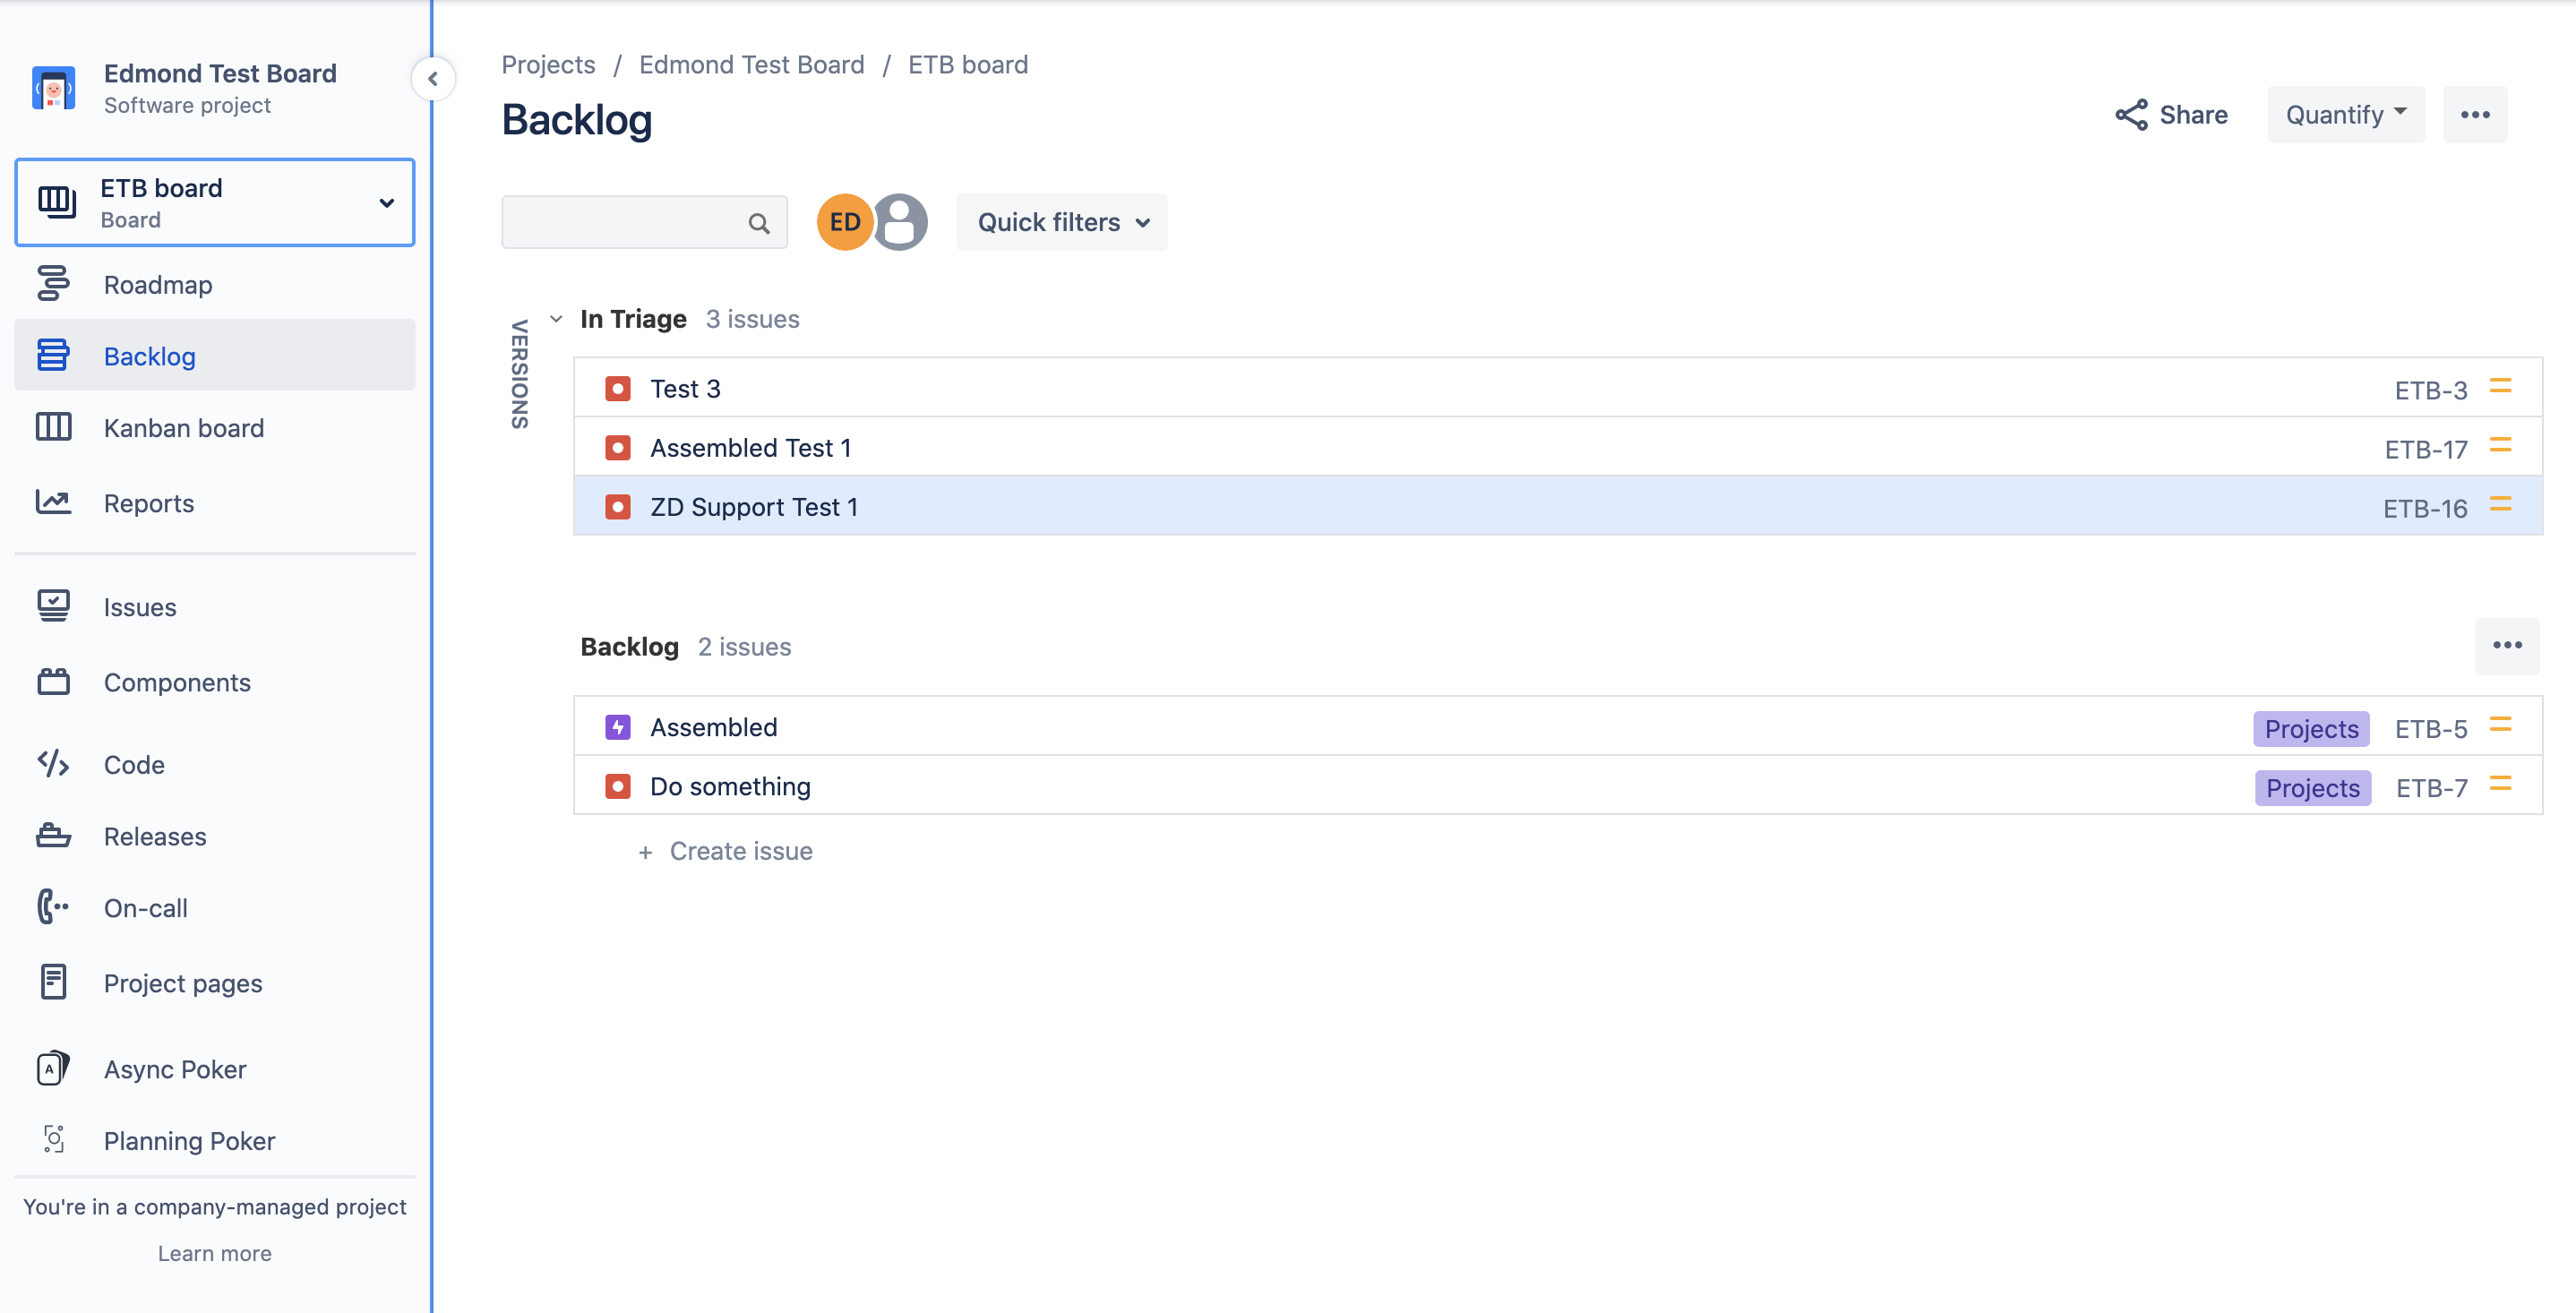Image resolution: width=2576 pixels, height=1313 pixels.
Task: Open the more actions menu beside Quantify
Action: [x=2474, y=115]
